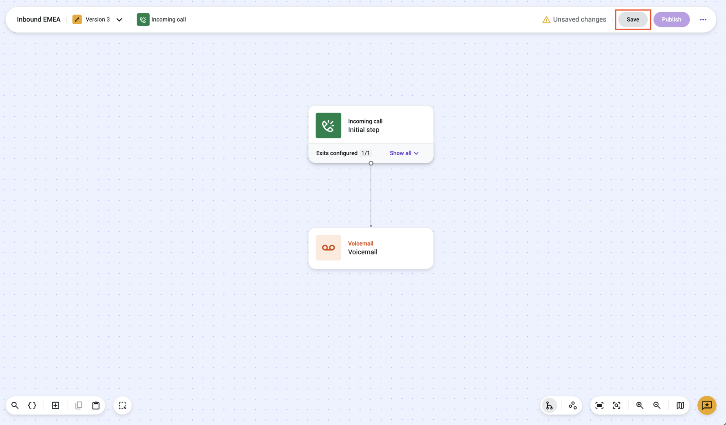
Task: Click the Incoming call breadcrumb label
Action: click(x=168, y=19)
